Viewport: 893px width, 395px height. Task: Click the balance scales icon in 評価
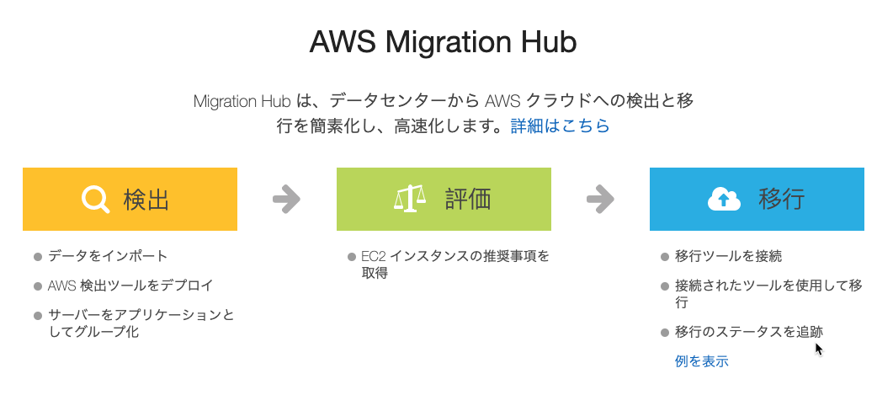410,200
